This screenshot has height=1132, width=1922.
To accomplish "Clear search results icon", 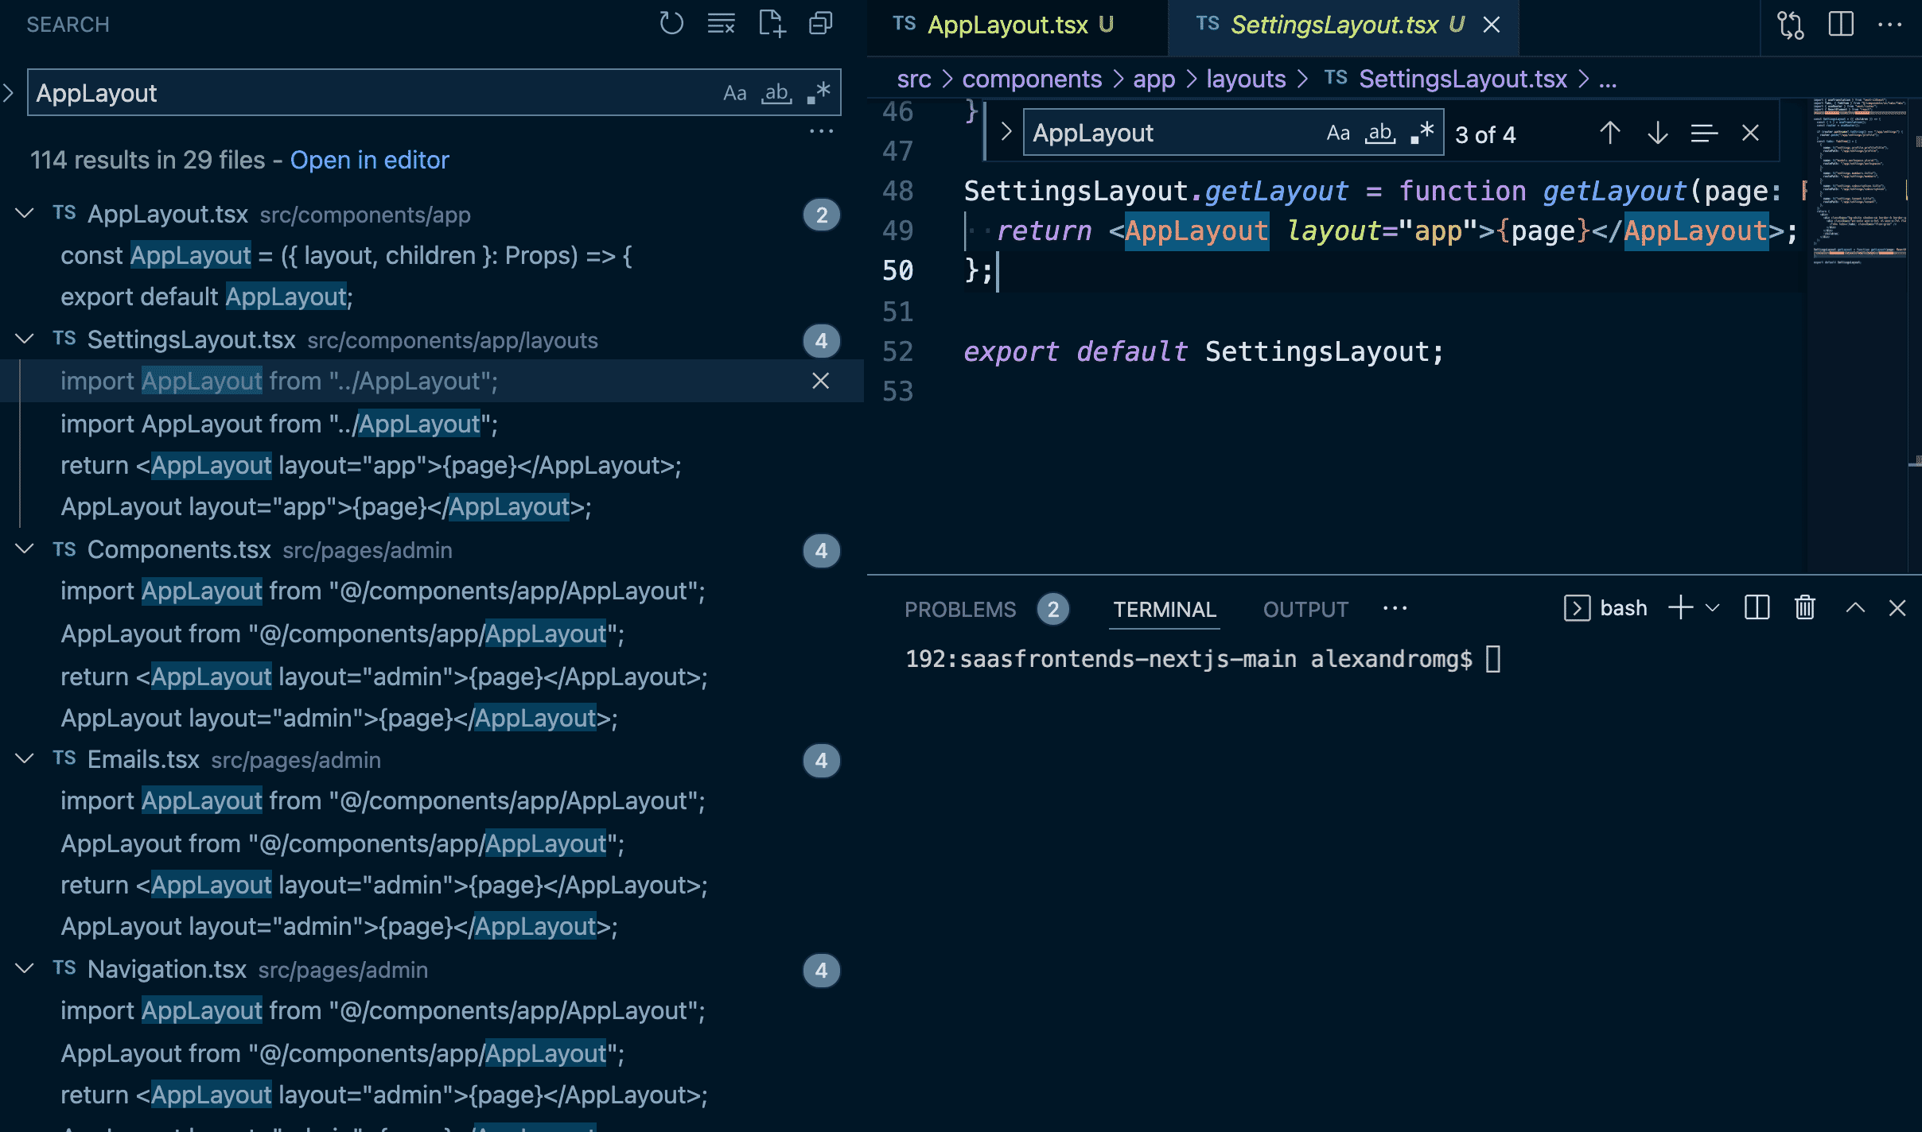I will [721, 24].
